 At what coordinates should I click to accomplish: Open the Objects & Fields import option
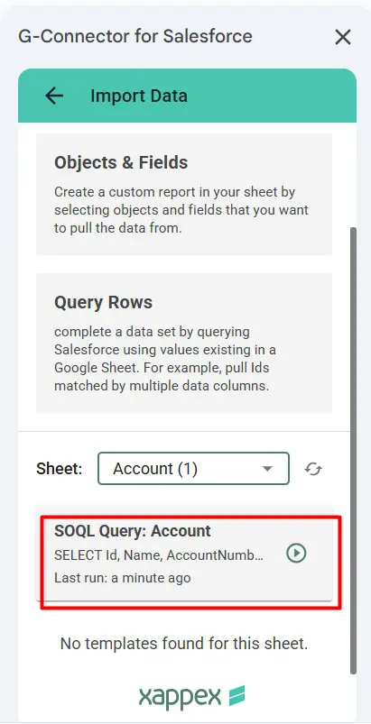[x=184, y=195]
